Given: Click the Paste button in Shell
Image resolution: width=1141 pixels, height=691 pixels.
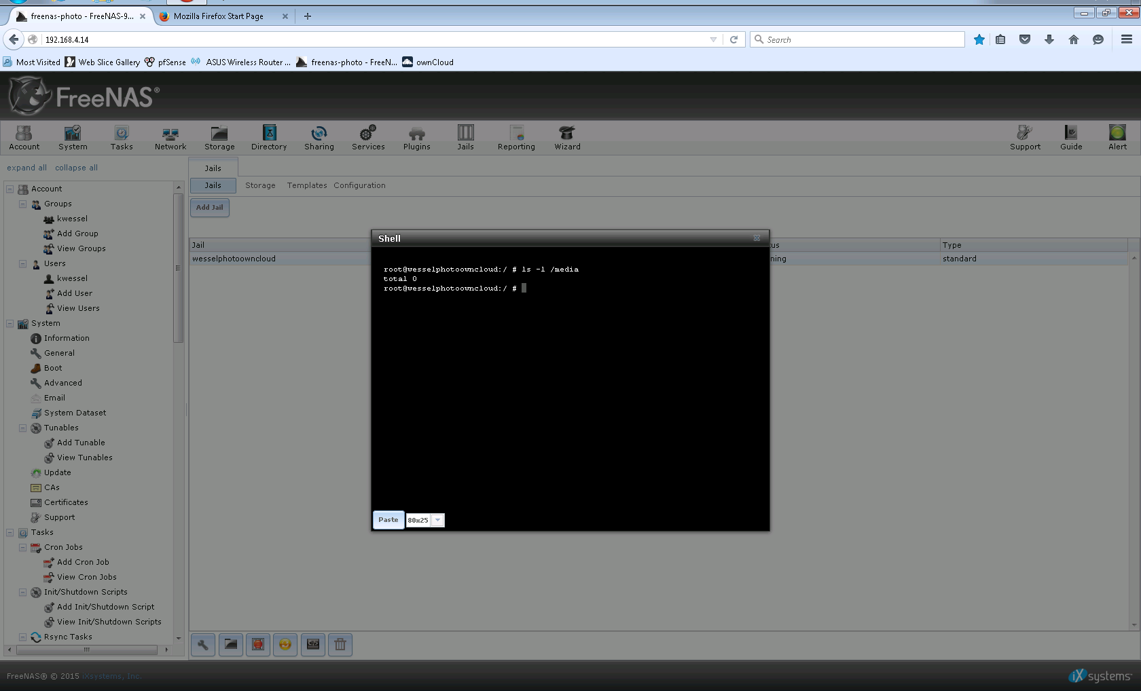Looking at the screenshot, I should [x=388, y=520].
